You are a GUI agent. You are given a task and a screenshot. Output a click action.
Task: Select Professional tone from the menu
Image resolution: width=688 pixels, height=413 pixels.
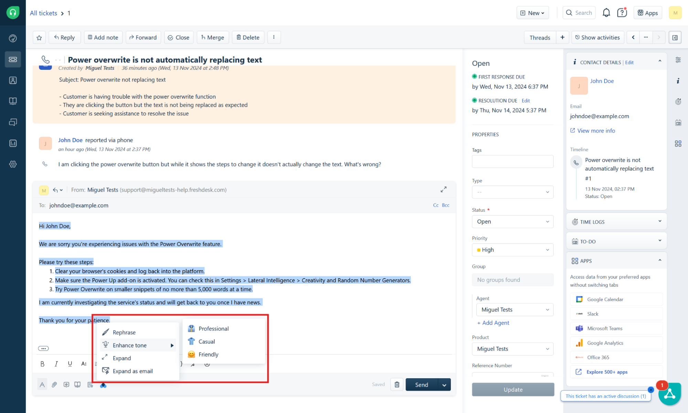213,328
